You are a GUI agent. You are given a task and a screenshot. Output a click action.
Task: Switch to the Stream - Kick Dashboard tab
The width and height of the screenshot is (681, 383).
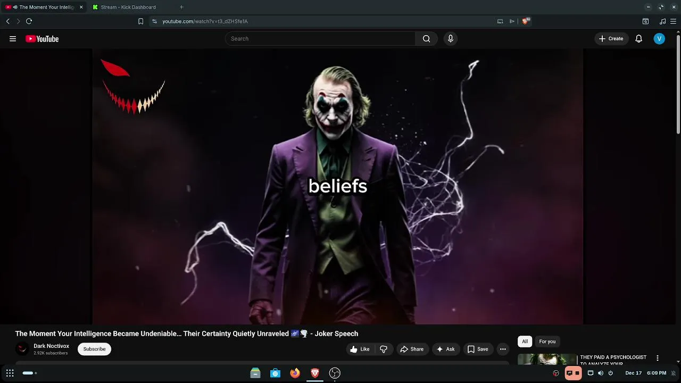pos(128,7)
